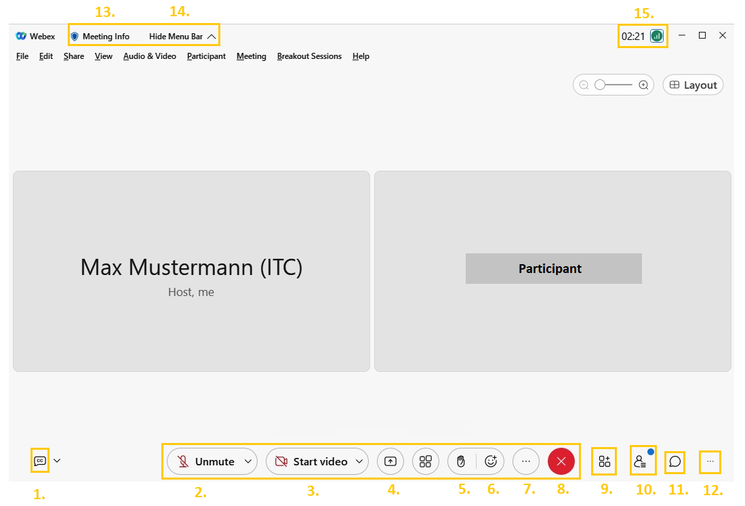The height and width of the screenshot is (506, 745).
Task: Open the participants panel icon
Action: [x=640, y=462]
